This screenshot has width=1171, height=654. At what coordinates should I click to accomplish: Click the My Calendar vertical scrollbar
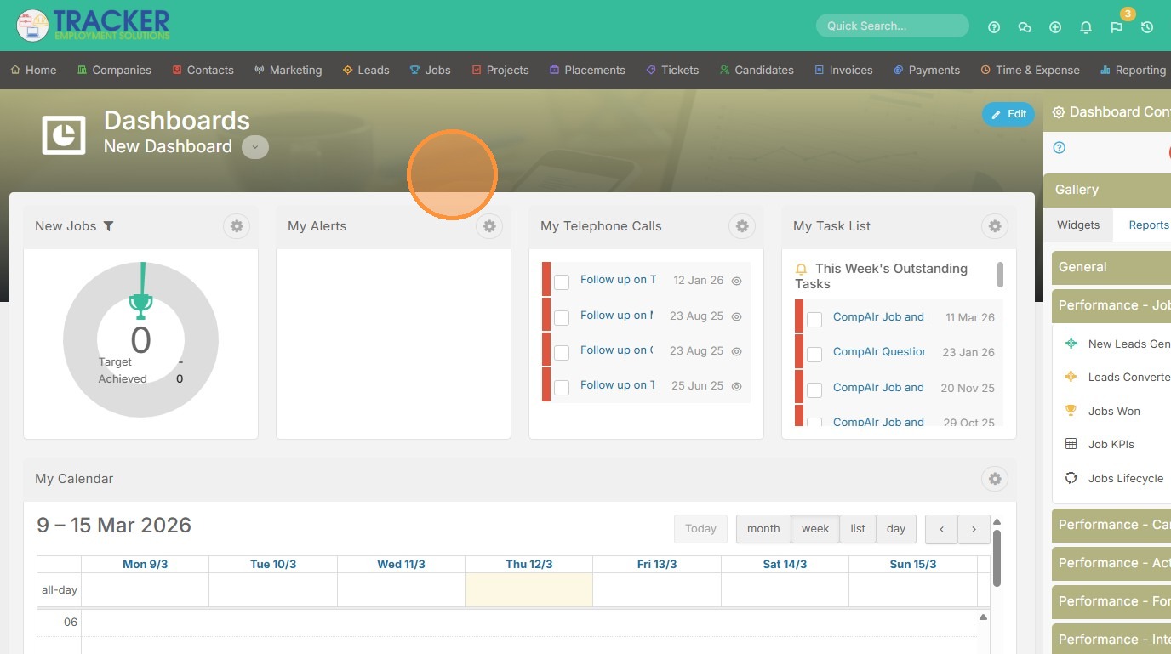(997, 559)
